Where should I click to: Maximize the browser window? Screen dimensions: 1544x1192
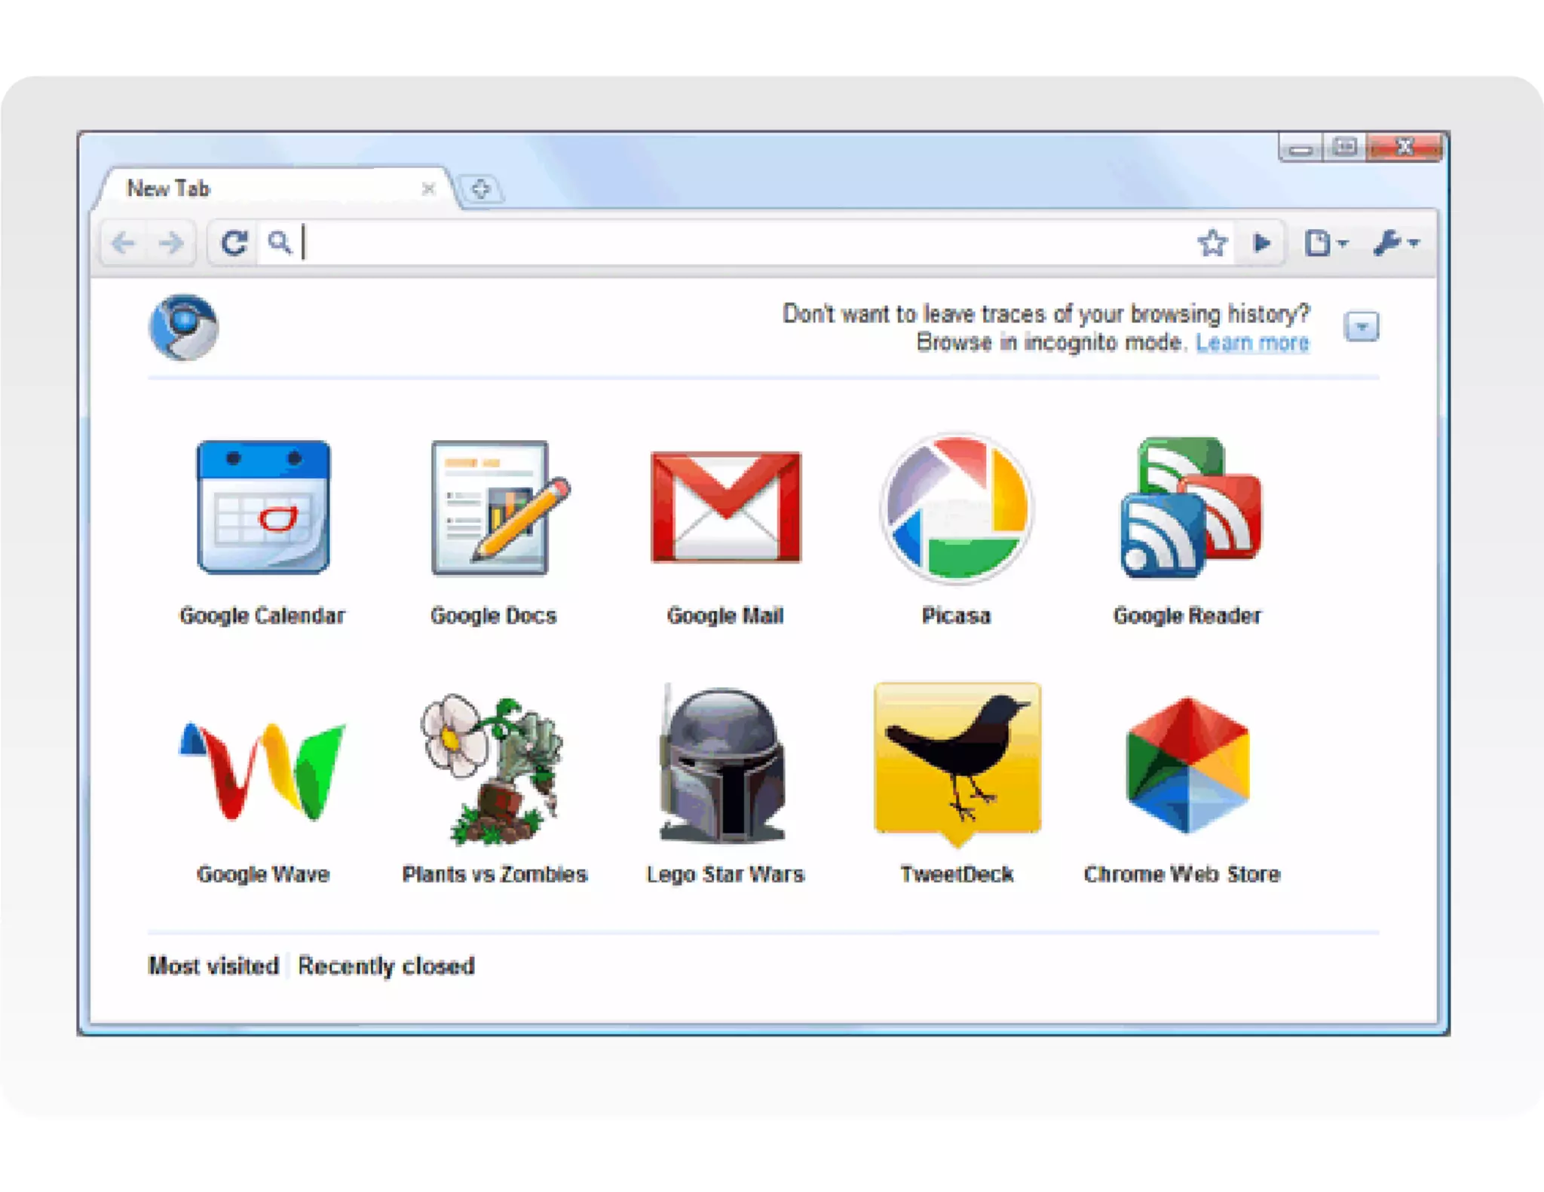[1345, 147]
